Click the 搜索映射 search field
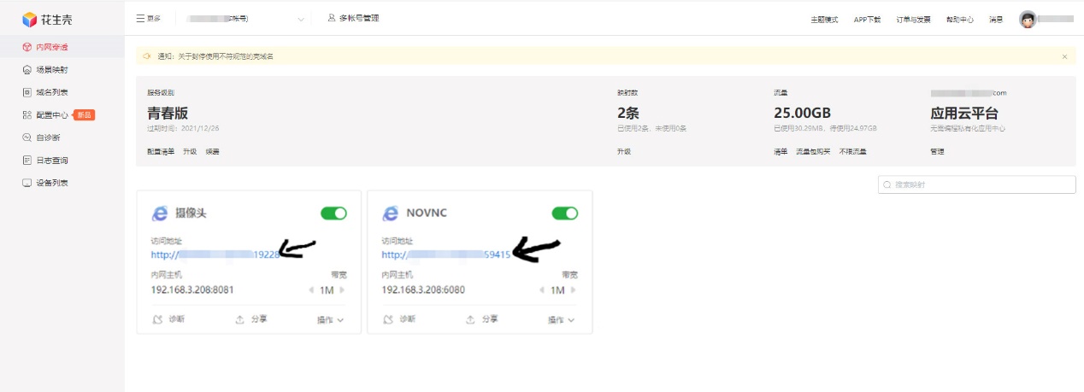The height and width of the screenshot is (392, 1084). coord(976,184)
